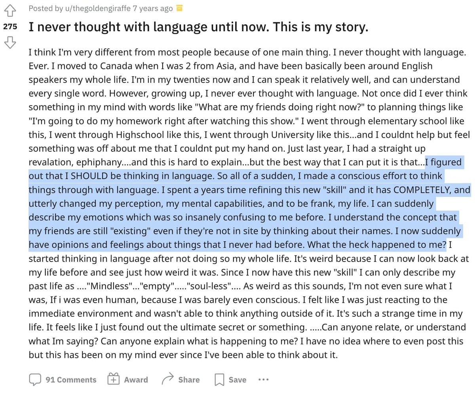The height and width of the screenshot is (395, 475).
Task: Click the gift box Award icon
Action: pyautogui.click(x=114, y=380)
